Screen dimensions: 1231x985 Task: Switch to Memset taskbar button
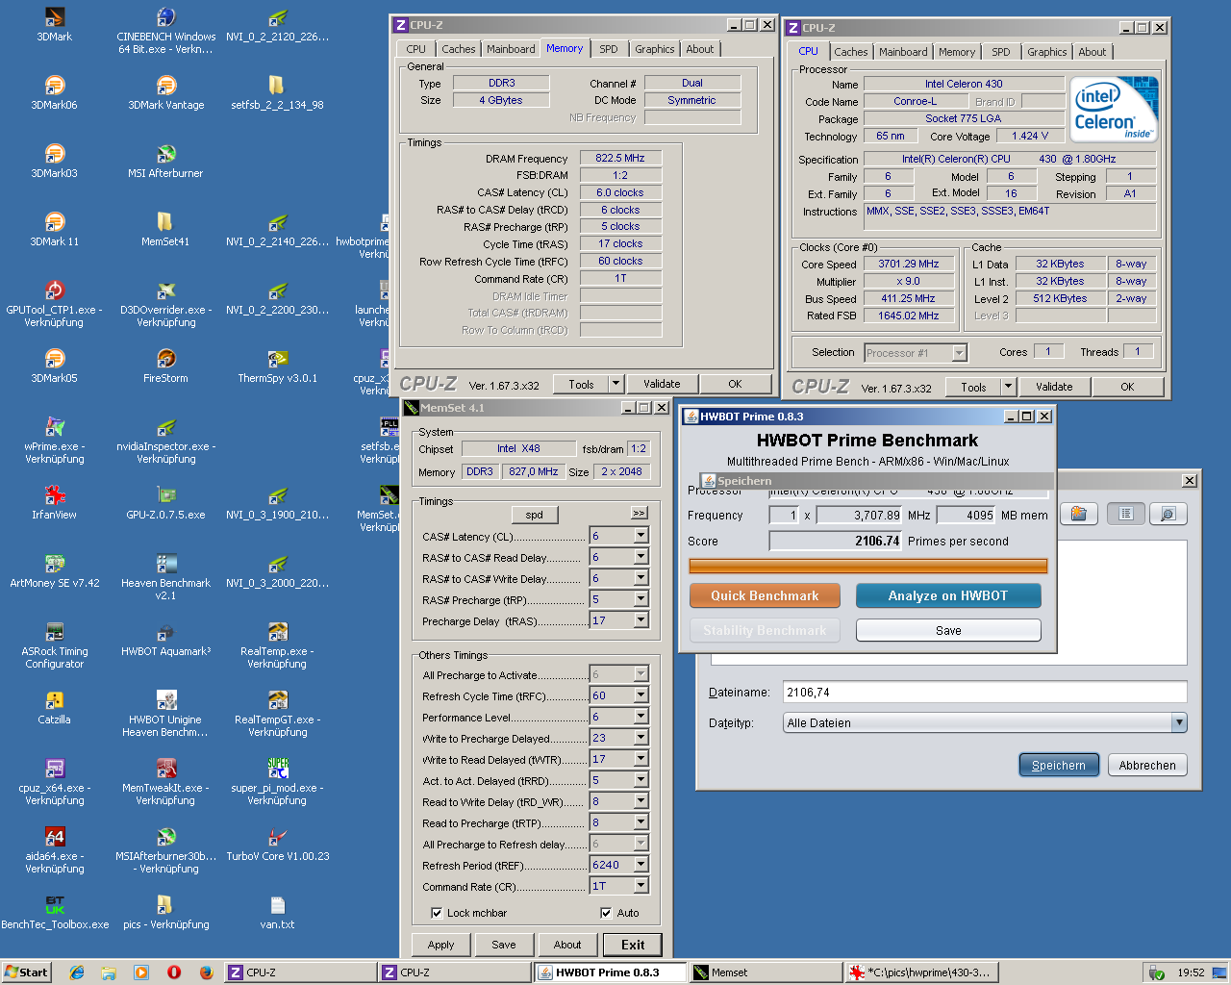(766, 972)
